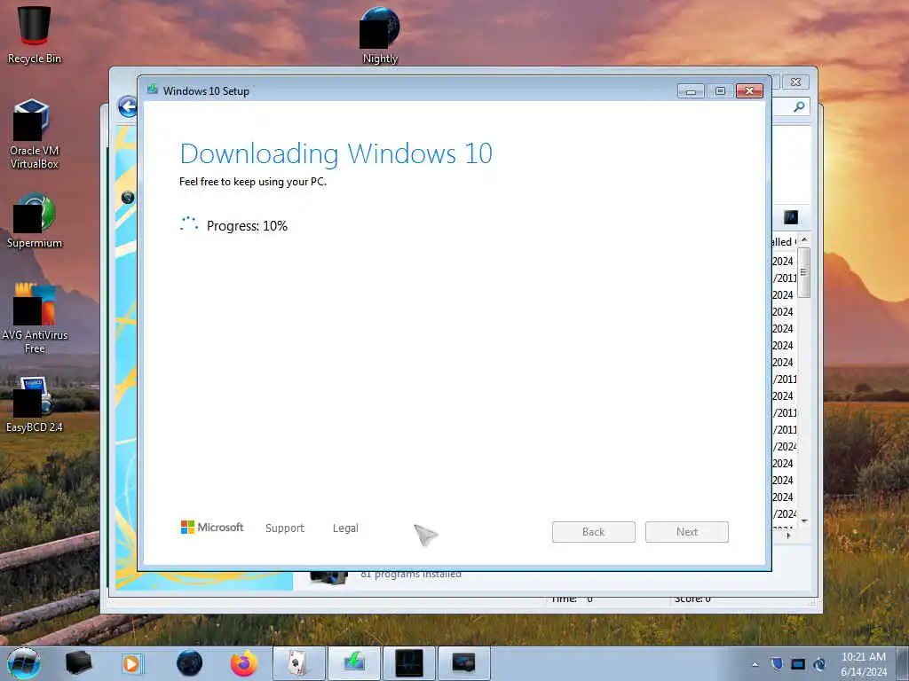
Task: Open the Windows Start menu orb
Action: [x=24, y=663]
